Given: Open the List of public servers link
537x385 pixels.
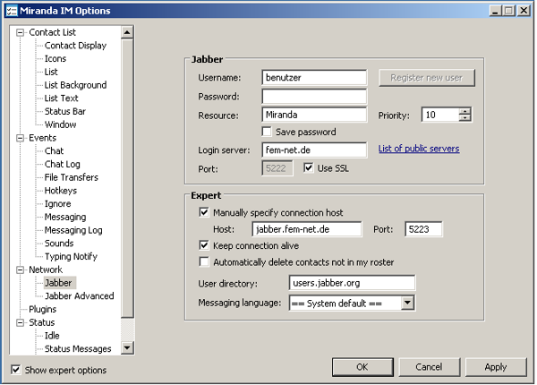Looking at the screenshot, I should tap(419, 149).
